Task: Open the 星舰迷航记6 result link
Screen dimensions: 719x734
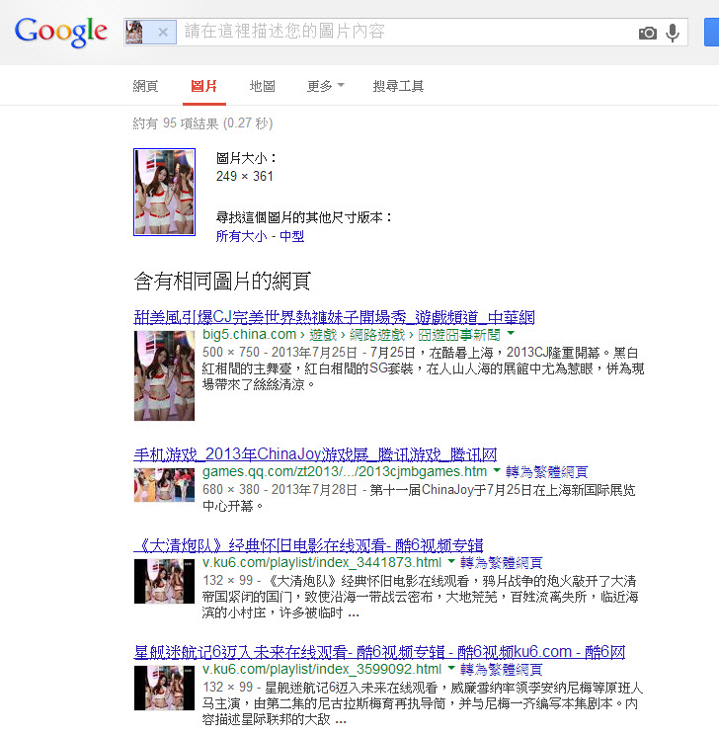Action: pos(379,652)
